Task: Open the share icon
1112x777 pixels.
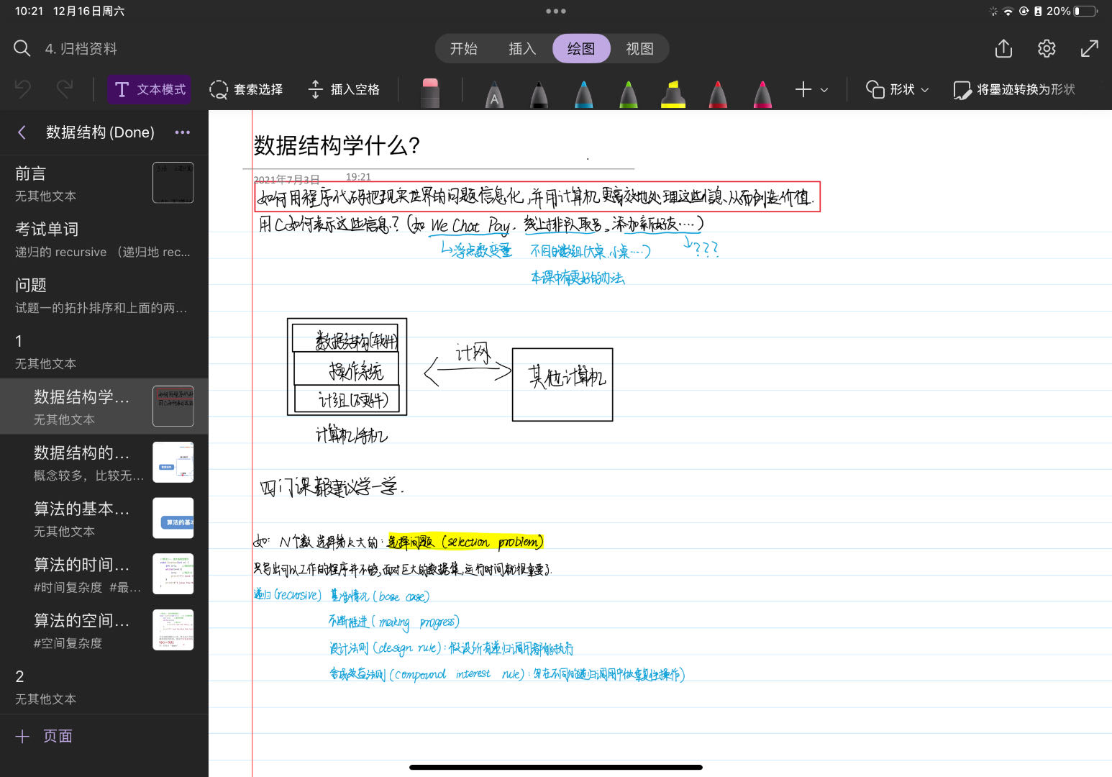Action: point(1003,48)
